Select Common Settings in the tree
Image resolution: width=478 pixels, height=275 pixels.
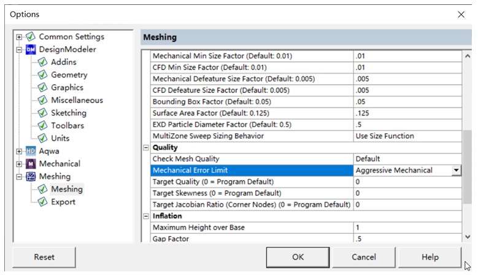pos(72,37)
